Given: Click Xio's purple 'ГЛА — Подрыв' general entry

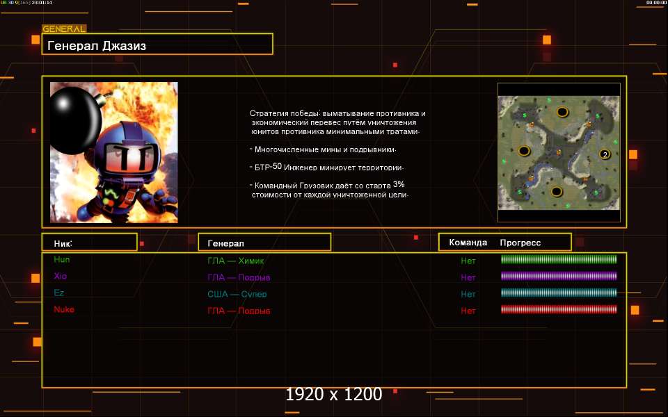Looking at the screenshot, I should (x=239, y=277).
